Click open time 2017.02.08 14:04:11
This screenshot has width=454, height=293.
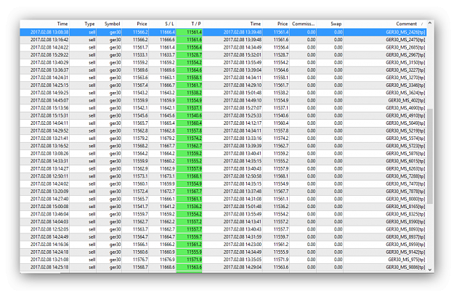point(49,123)
